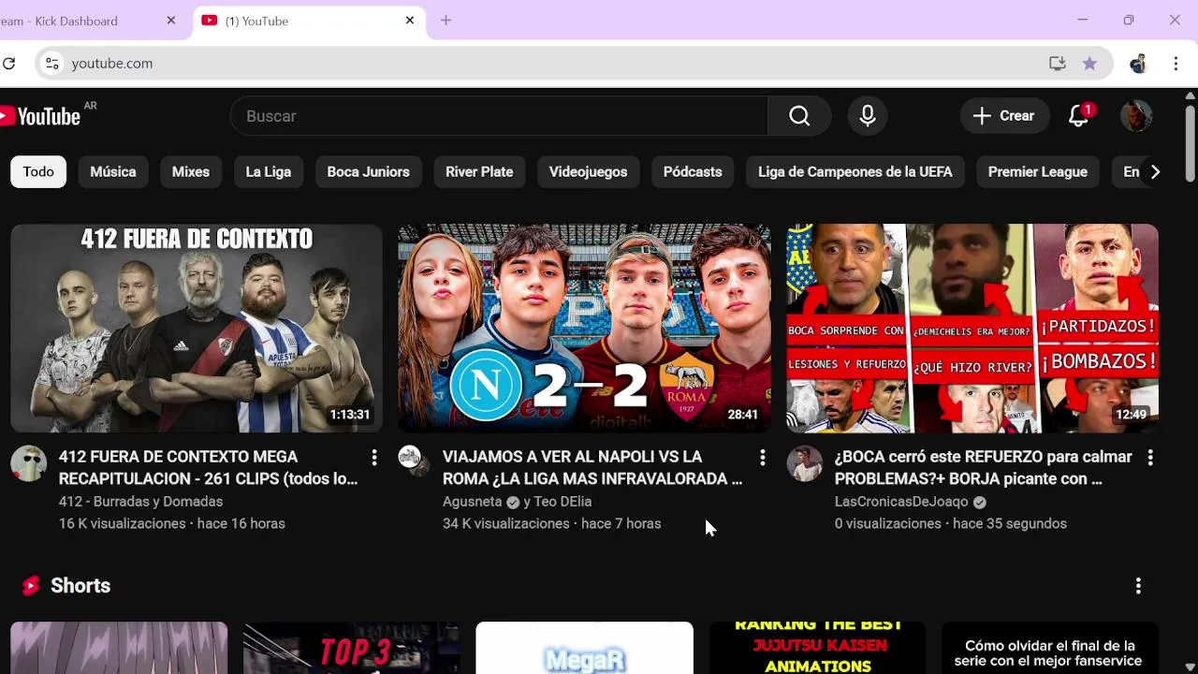Select the Boca Juniors filter chip
Image resolution: width=1198 pixels, height=674 pixels.
point(369,172)
